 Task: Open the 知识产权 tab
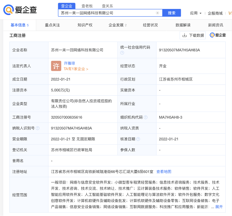[85, 25]
